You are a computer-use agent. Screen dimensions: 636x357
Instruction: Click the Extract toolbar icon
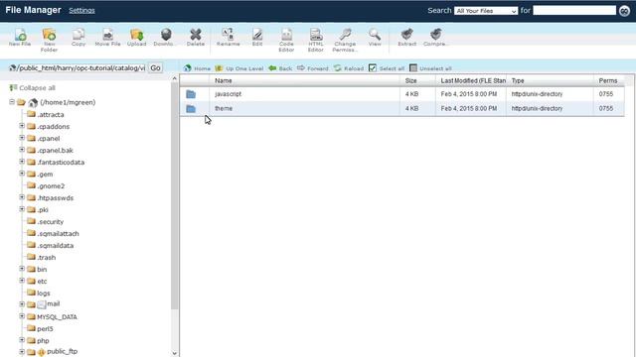tap(406, 38)
